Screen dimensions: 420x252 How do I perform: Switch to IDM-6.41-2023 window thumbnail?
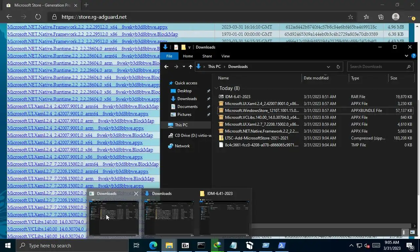224,218
